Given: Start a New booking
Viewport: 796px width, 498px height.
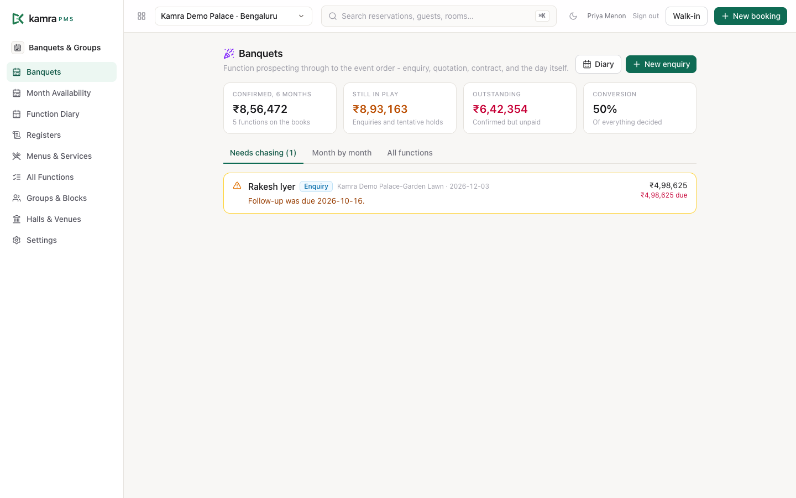Looking at the screenshot, I should pos(751,16).
